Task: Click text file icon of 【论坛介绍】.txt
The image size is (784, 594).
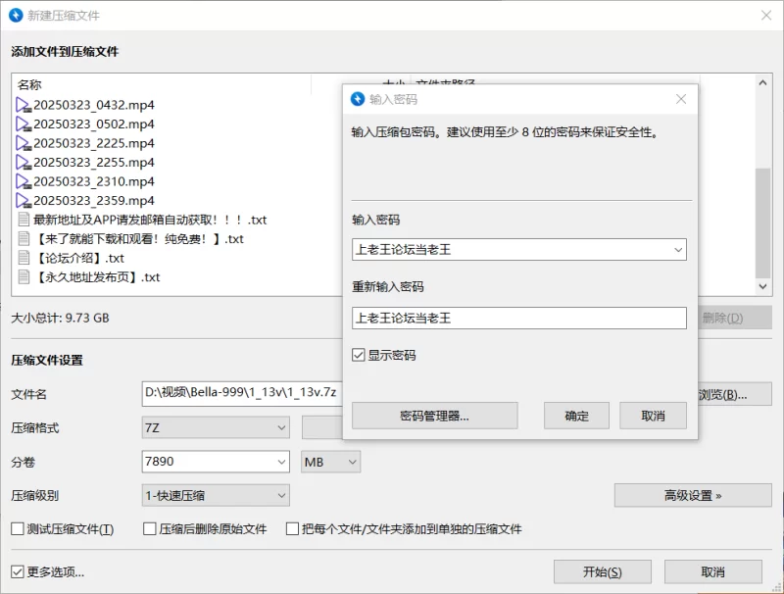Action: coord(24,258)
